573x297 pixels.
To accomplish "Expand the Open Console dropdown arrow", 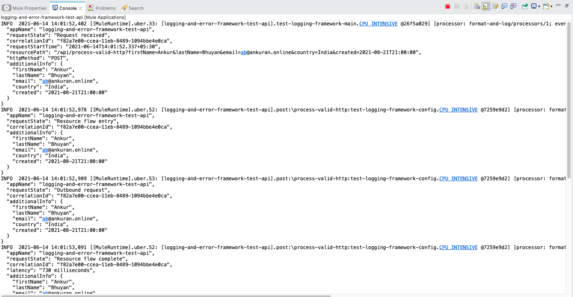I will [551, 7].
